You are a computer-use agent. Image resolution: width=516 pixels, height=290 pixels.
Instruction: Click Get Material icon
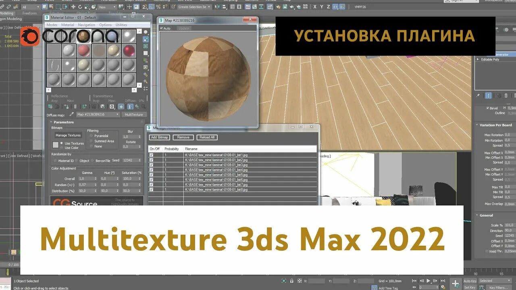tap(50, 106)
